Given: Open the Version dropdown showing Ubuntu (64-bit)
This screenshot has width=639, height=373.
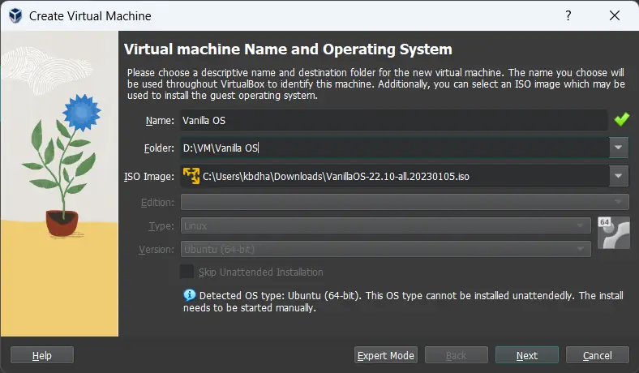Looking at the screenshot, I should click(385, 249).
